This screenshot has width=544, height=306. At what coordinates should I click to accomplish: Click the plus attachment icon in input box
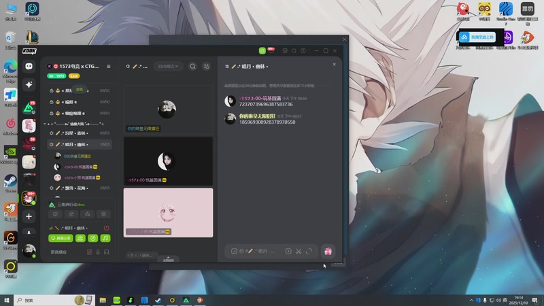(x=288, y=251)
